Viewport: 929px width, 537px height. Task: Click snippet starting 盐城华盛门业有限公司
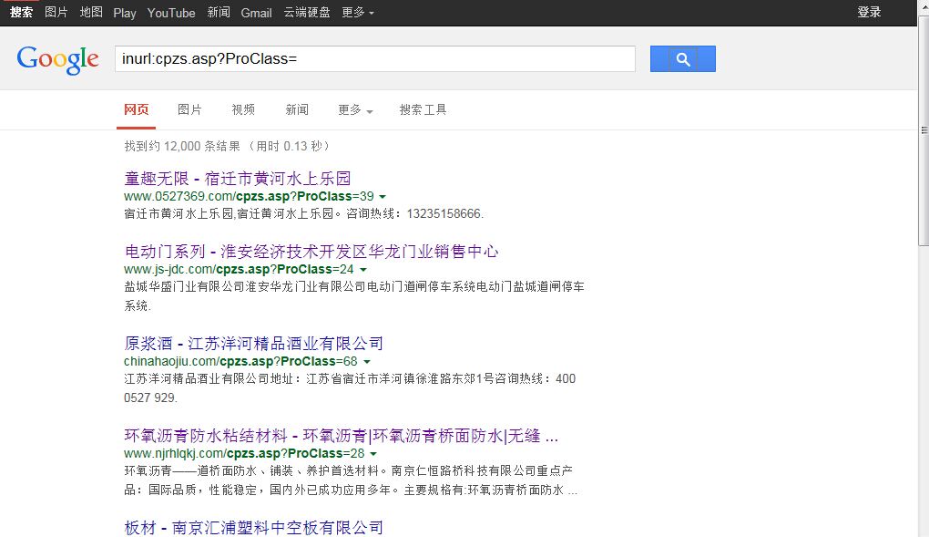pyautogui.click(x=354, y=296)
